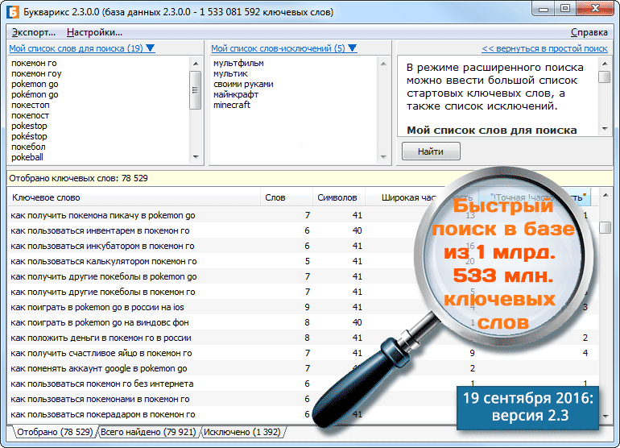Select row 'как получить покемона пикачу в pokemon go'
Viewport: 620px width, 448px height.
pos(303,215)
